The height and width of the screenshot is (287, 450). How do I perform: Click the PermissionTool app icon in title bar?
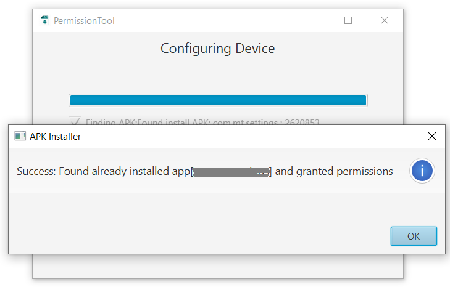(x=44, y=21)
